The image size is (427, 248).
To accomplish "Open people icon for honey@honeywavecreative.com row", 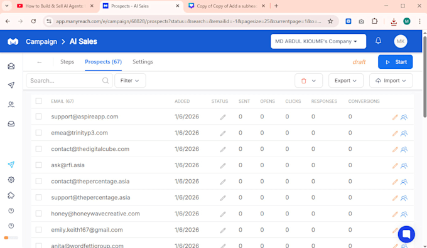I will (404, 214).
